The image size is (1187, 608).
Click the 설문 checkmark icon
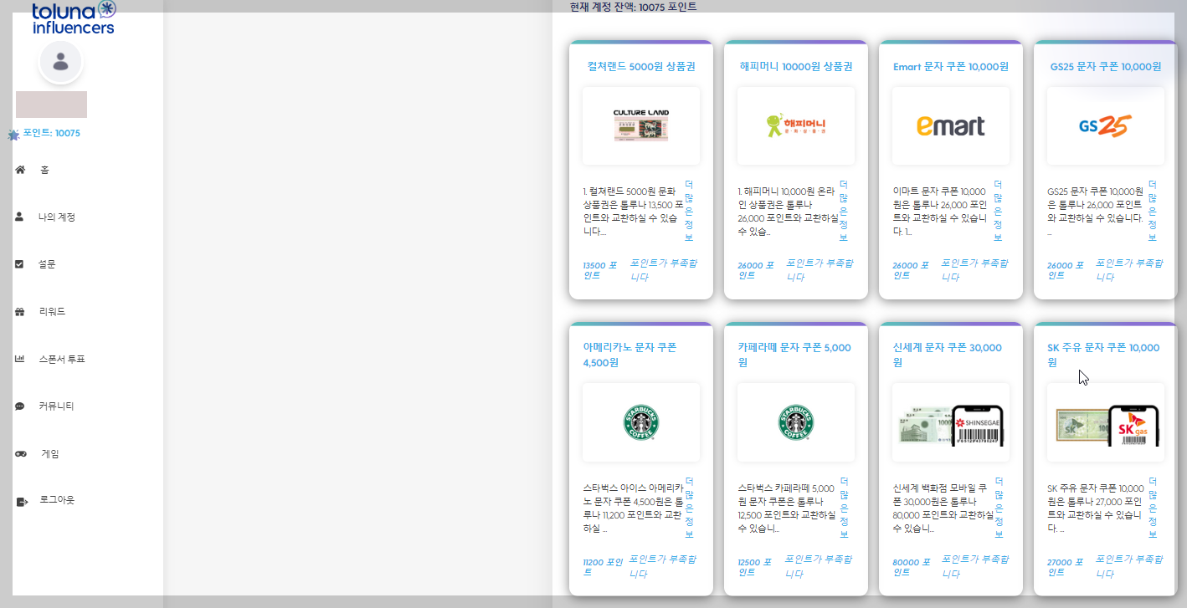[19, 264]
